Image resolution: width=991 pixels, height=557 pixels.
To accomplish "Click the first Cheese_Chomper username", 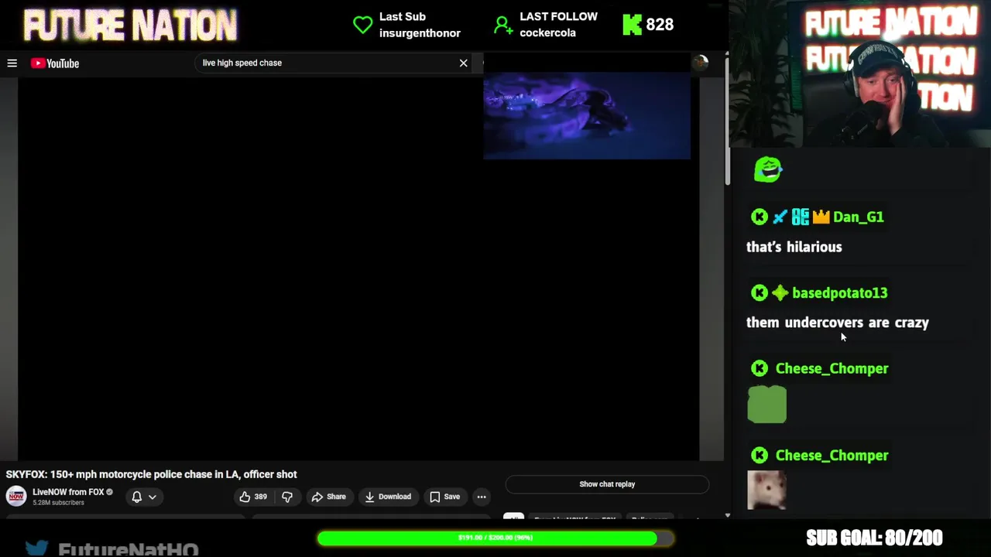I will point(832,369).
